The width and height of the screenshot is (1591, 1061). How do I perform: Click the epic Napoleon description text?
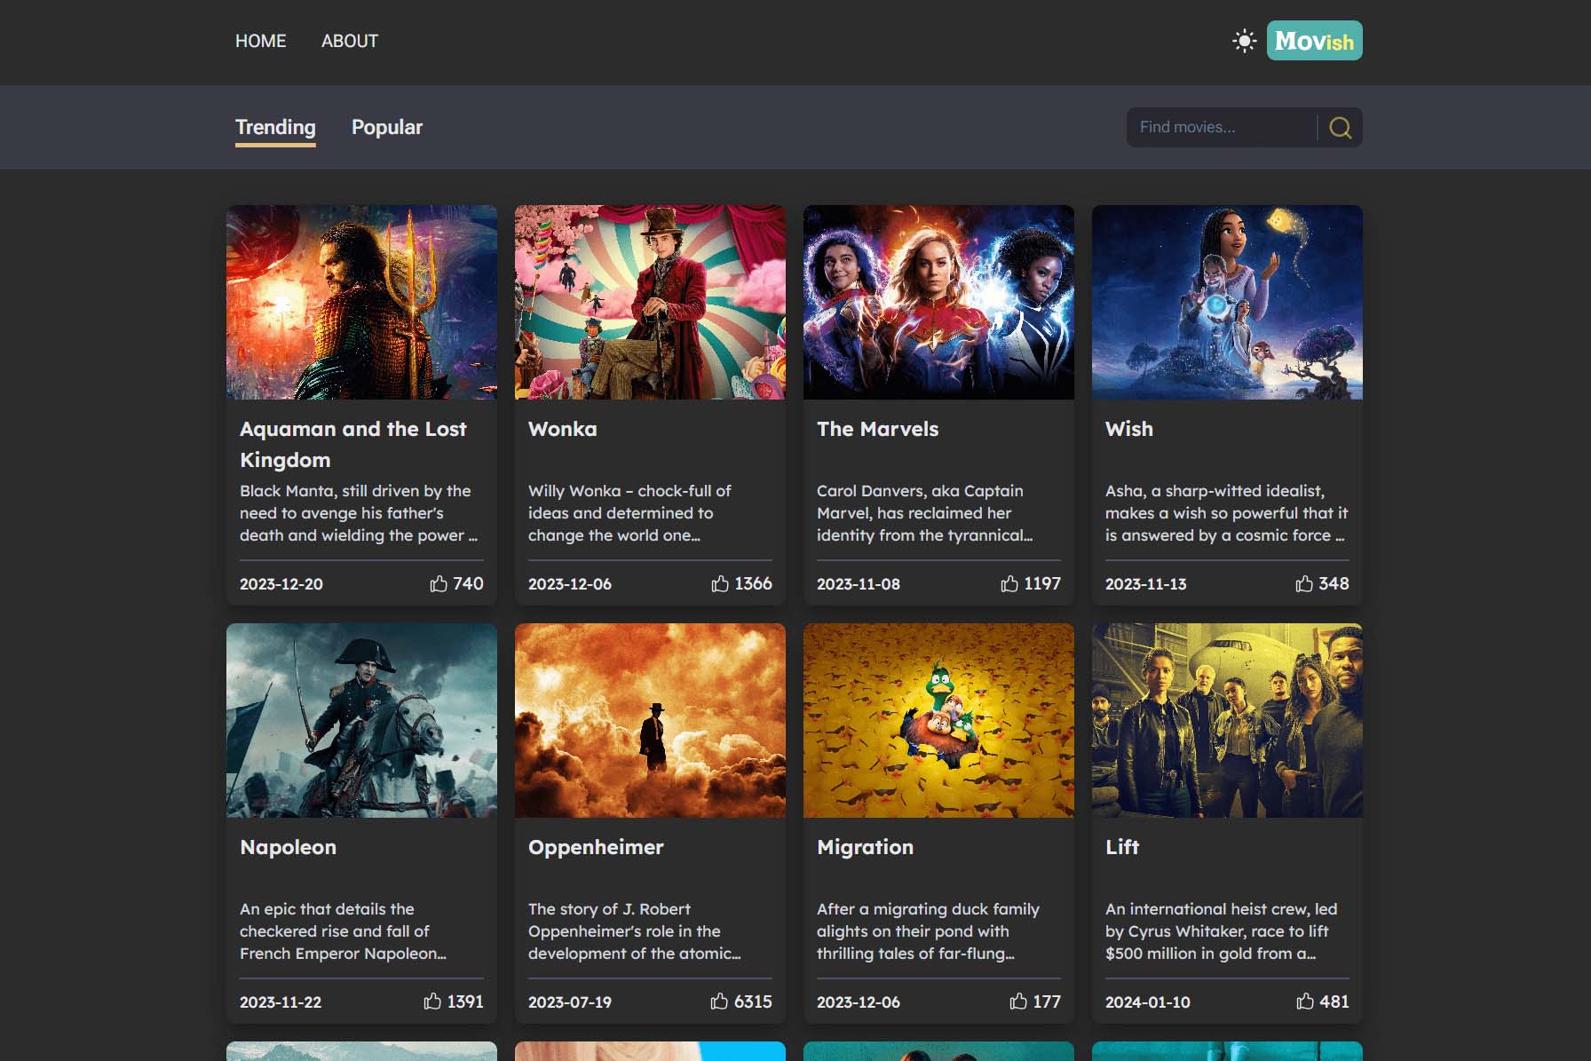point(343,931)
